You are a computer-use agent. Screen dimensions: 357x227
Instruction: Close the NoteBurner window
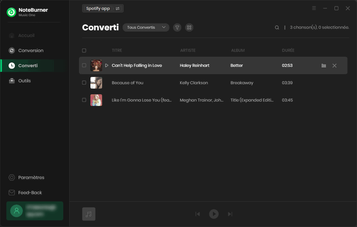click(348, 8)
